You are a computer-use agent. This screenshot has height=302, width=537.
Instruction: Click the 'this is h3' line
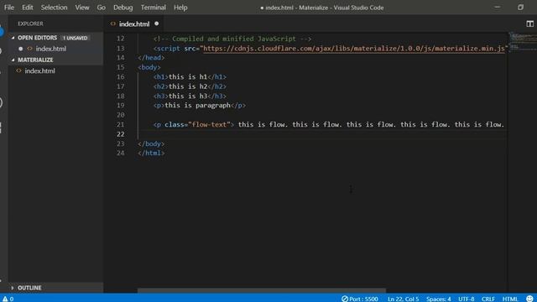[x=190, y=96]
